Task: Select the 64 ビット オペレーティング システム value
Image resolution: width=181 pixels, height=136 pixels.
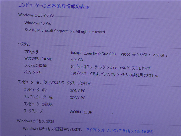Action: point(110,67)
